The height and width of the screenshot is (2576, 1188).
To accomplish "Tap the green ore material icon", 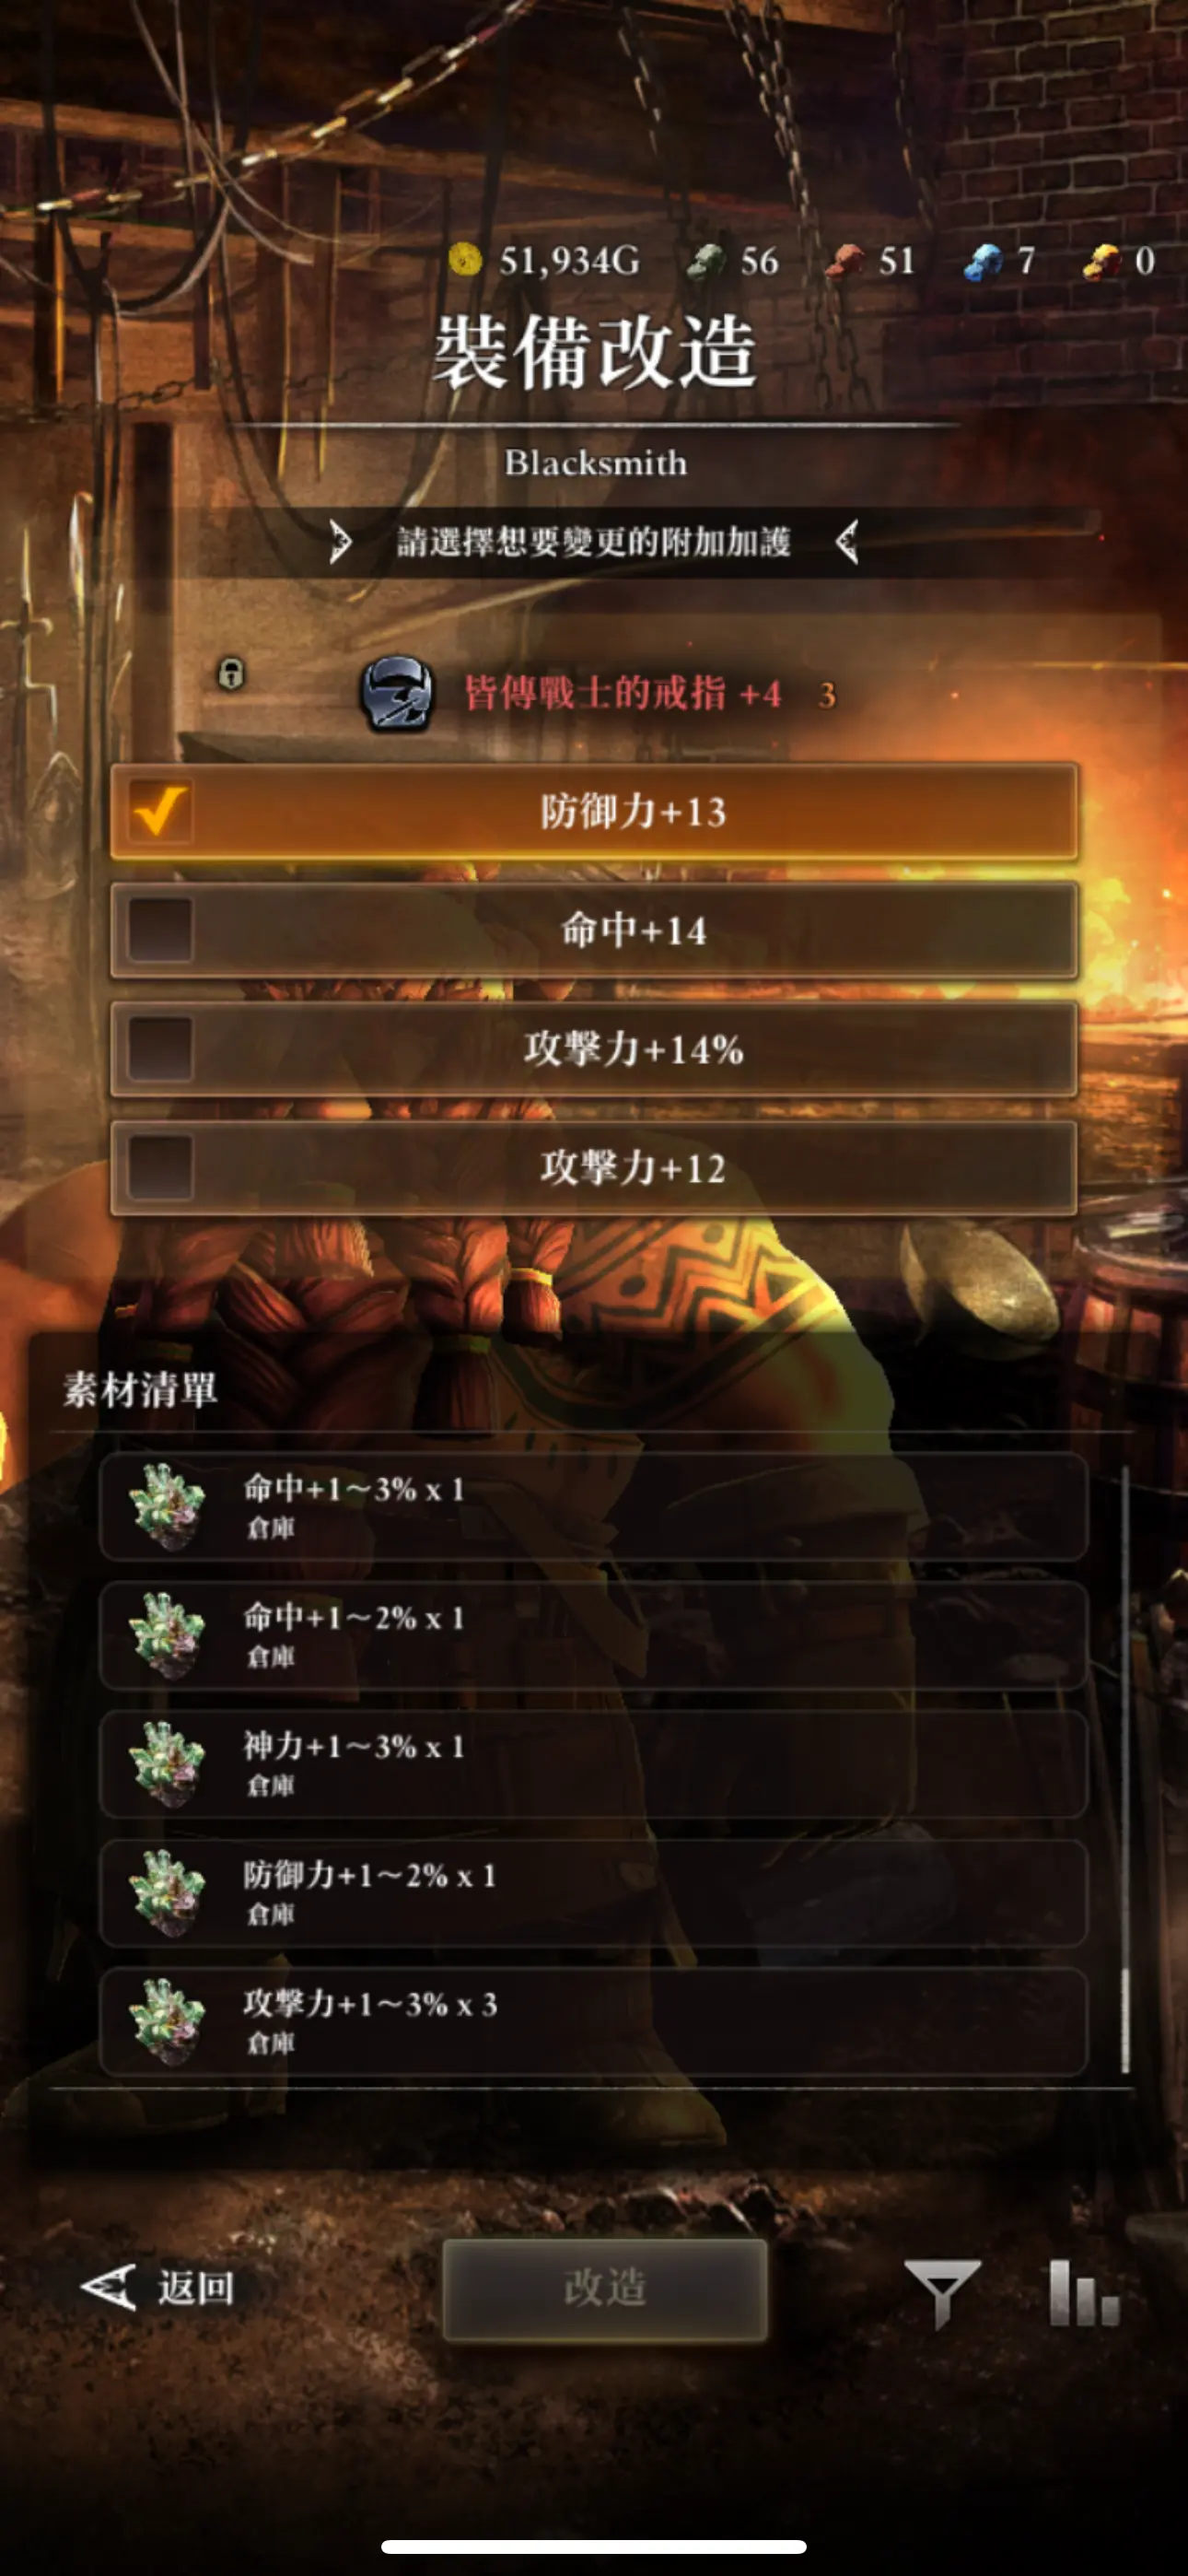I will [707, 261].
